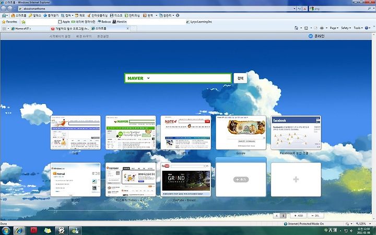Go to page 5 of thumbnails

283,216
